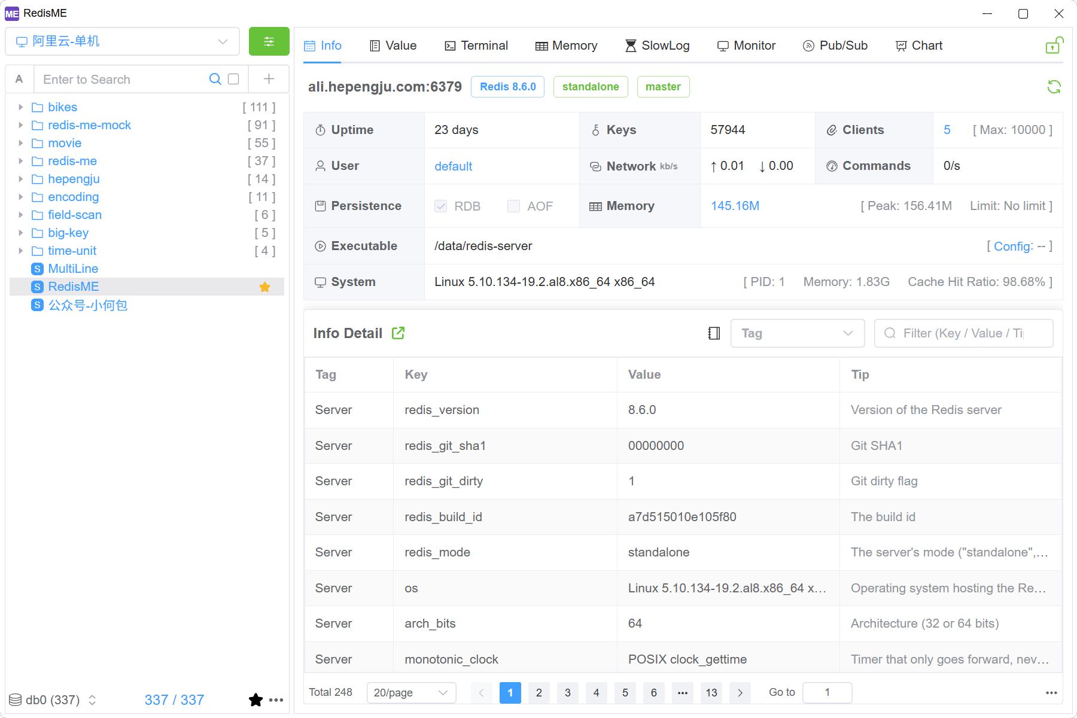
Task: Select the Info tab
Action: click(323, 45)
